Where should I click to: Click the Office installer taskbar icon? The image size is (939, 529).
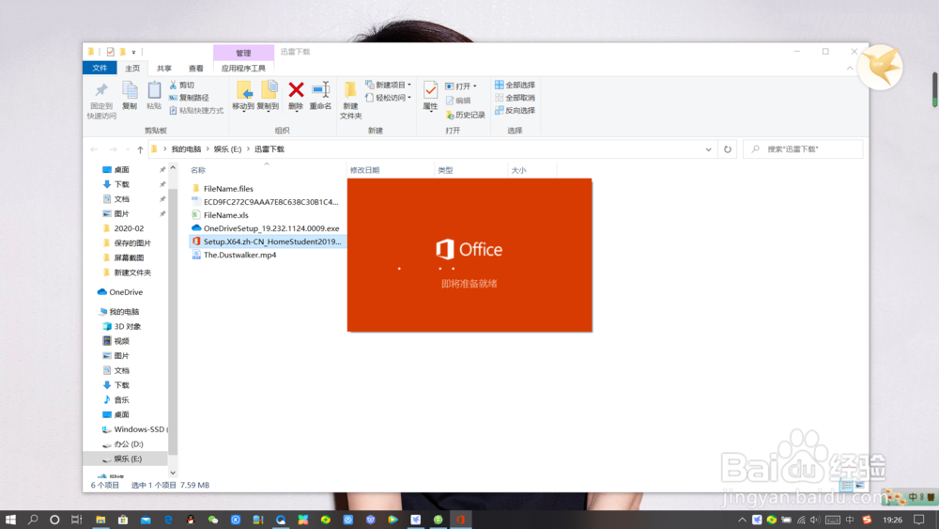point(460,520)
